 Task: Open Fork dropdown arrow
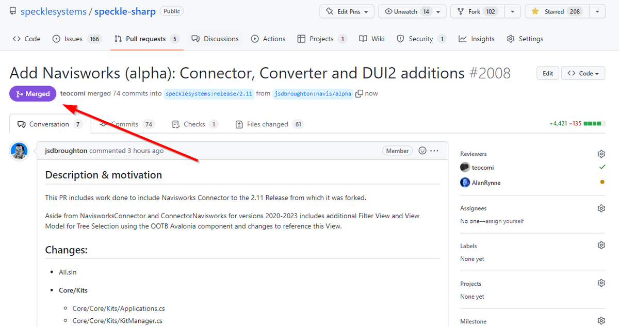512,11
